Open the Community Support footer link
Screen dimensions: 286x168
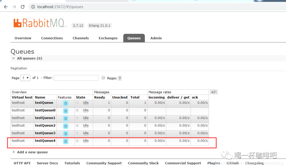tap(104, 163)
